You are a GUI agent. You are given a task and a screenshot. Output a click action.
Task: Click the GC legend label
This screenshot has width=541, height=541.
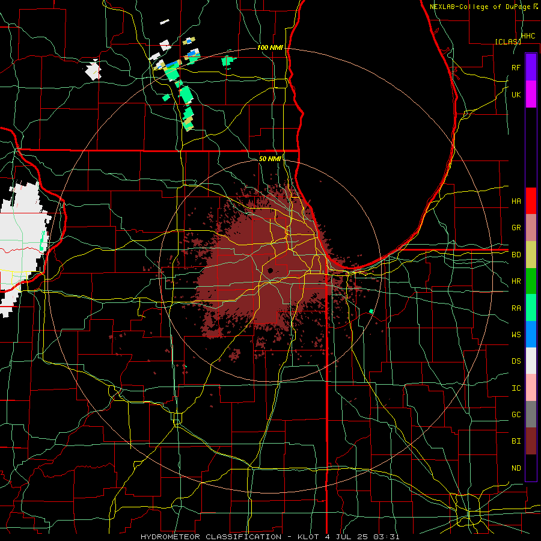click(x=516, y=415)
